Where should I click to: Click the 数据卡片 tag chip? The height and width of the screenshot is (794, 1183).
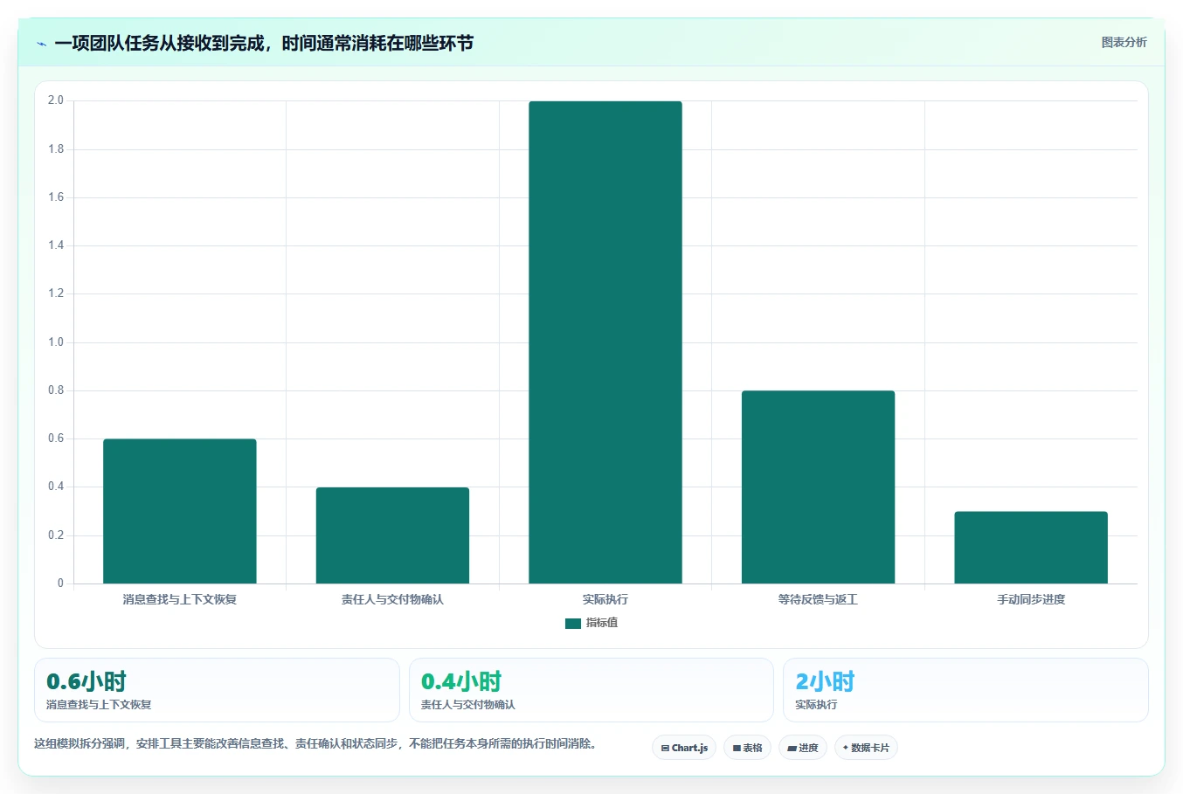click(x=866, y=748)
